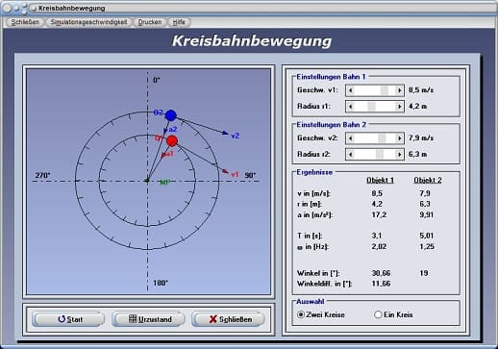Click the grid icon on Urzustand
498x349 pixels.
133,318
